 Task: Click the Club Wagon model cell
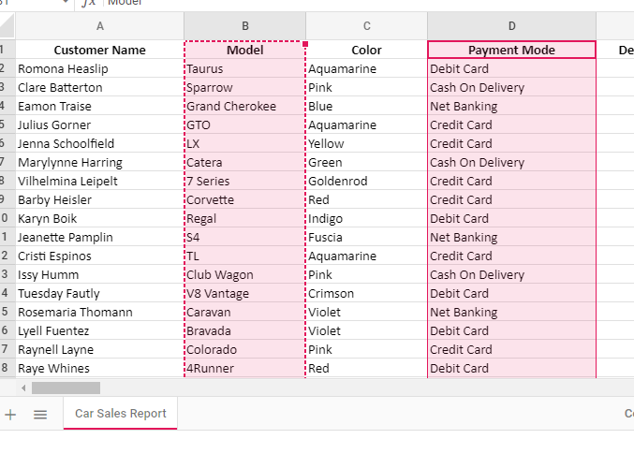pyautogui.click(x=245, y=275)
